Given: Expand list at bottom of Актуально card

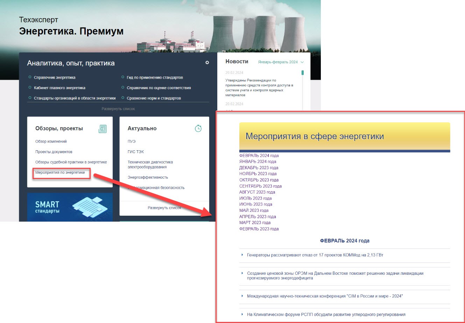Looking at the screenshot, I should [164, 208].
